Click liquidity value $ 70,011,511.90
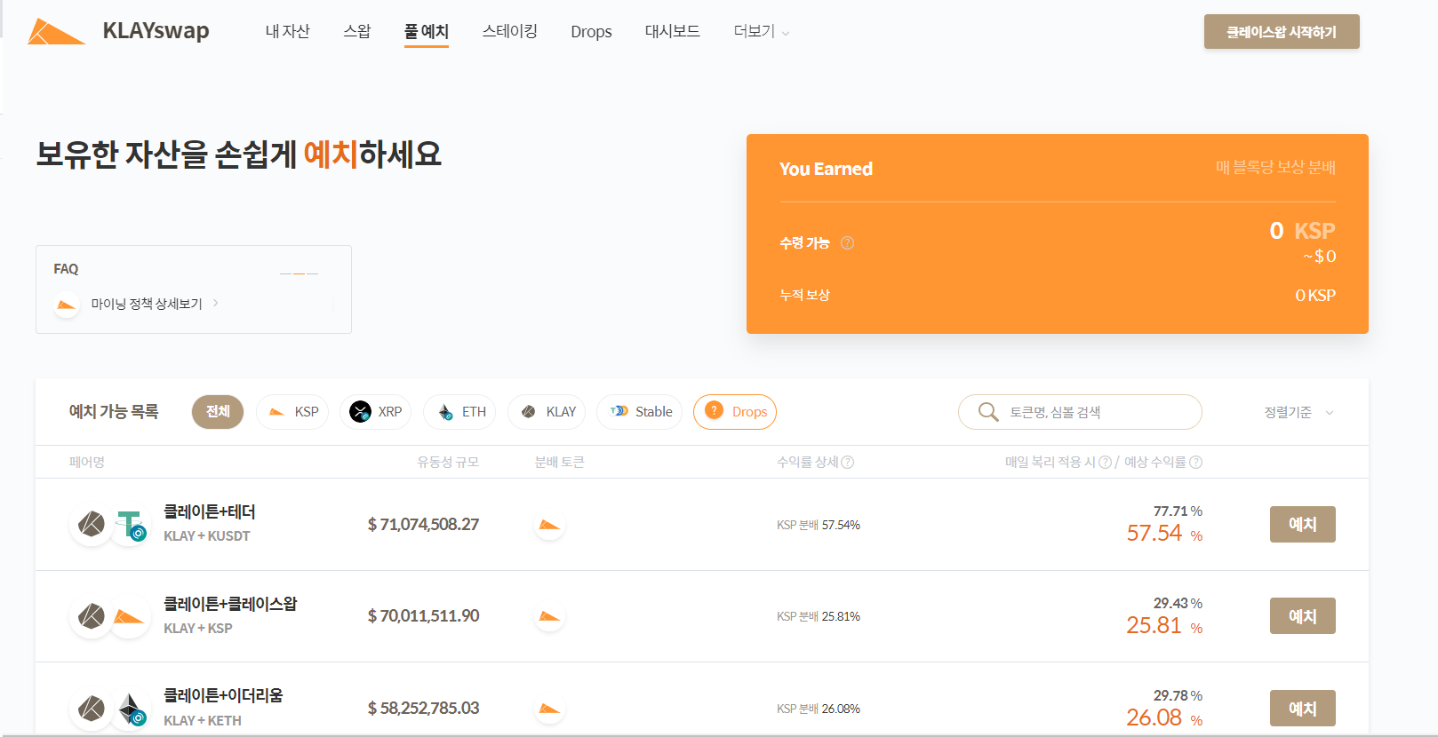The height and width of the screenshot is (737, 1438). (423, 616)
